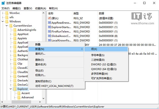Click the tree pane horizontal scrollbar thumb
Image resolution: width=159 pixels, height=109 pixels.
21,102
